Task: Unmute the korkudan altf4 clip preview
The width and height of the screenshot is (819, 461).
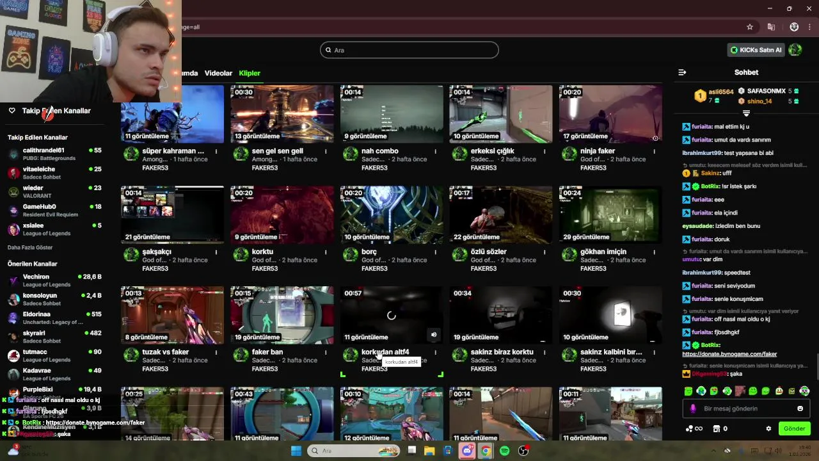Action: coord(434,334)
